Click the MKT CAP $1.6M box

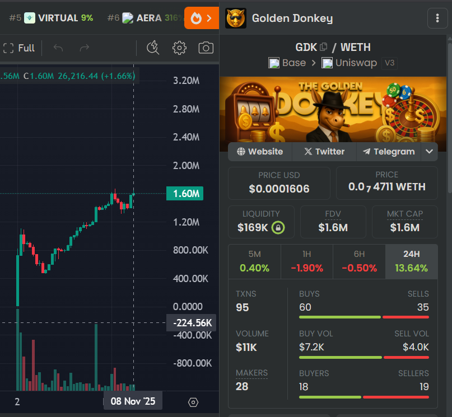(405, 222)
